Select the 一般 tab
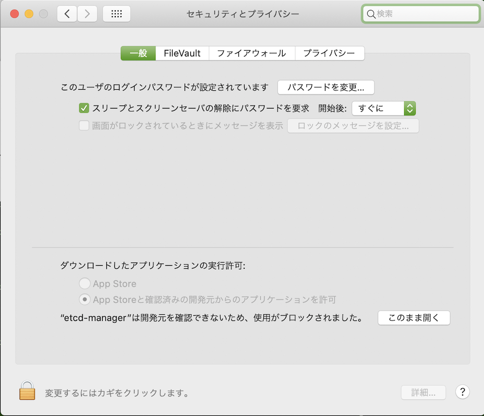Image resolution: width=484 pixels, height=416 pixels. (x=138, y=53)
